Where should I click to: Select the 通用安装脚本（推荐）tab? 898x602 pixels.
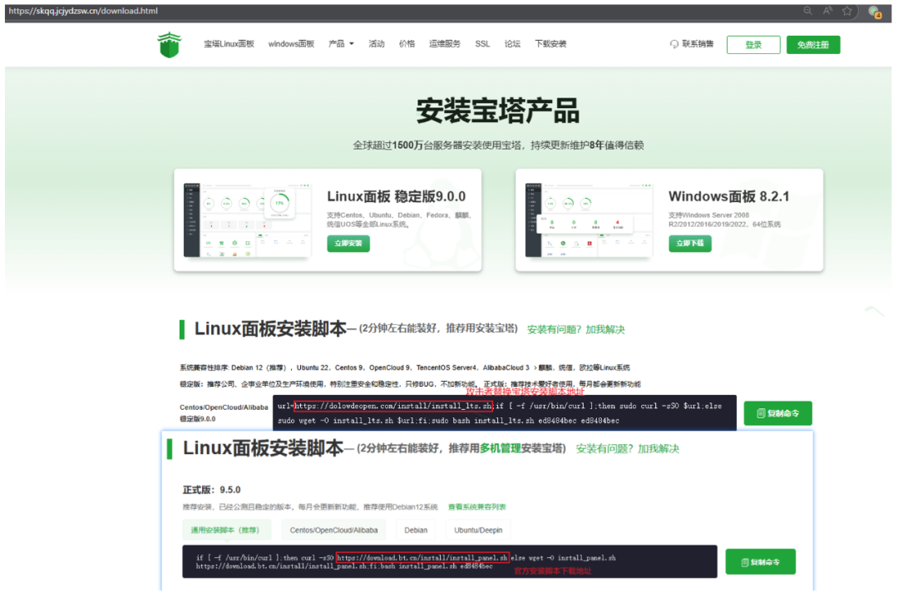(225, 530)
